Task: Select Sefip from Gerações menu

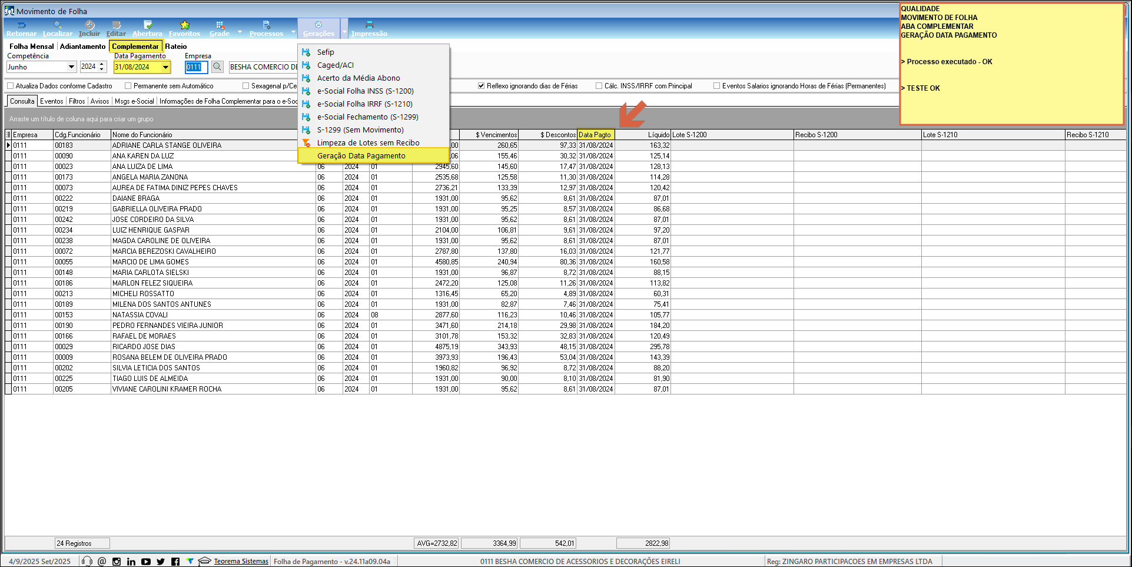Action: [373, 52]
